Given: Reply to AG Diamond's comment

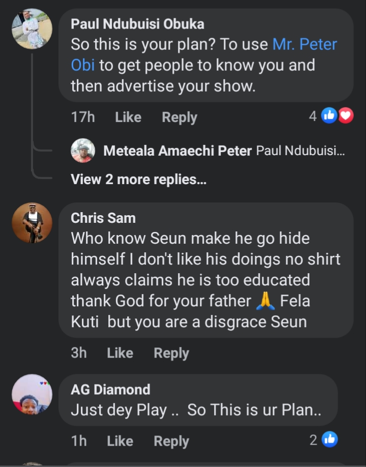Looking at the screenshot, I should [171, 441].
